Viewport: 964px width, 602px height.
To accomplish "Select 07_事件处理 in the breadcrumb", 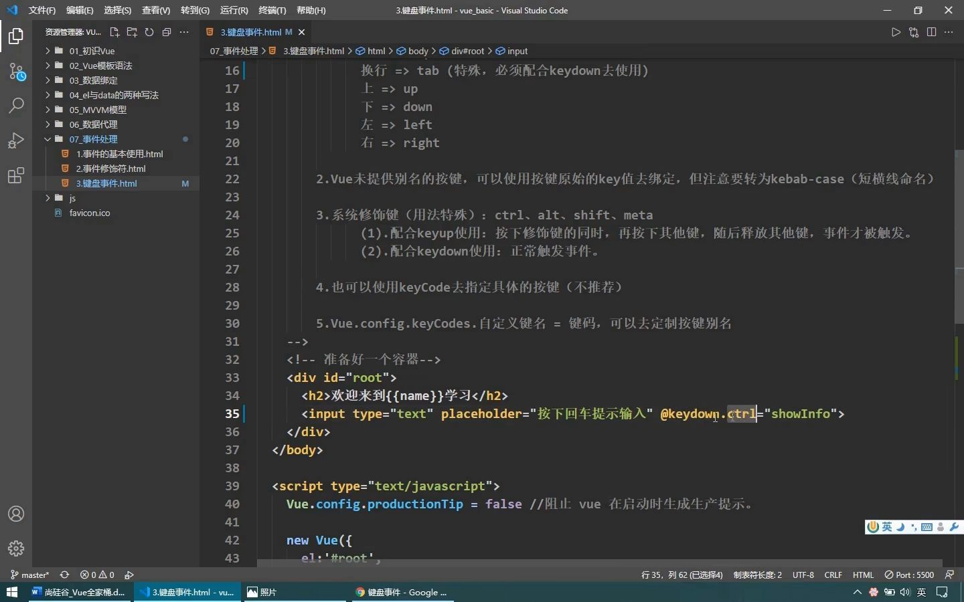I will click(x=234, y=51).
